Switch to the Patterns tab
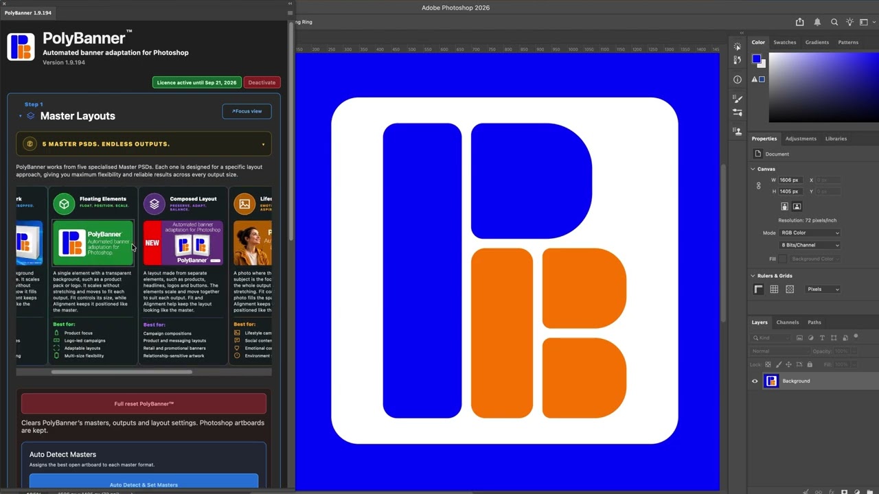Viewport: 879px width, 494px height. (848, 43)
